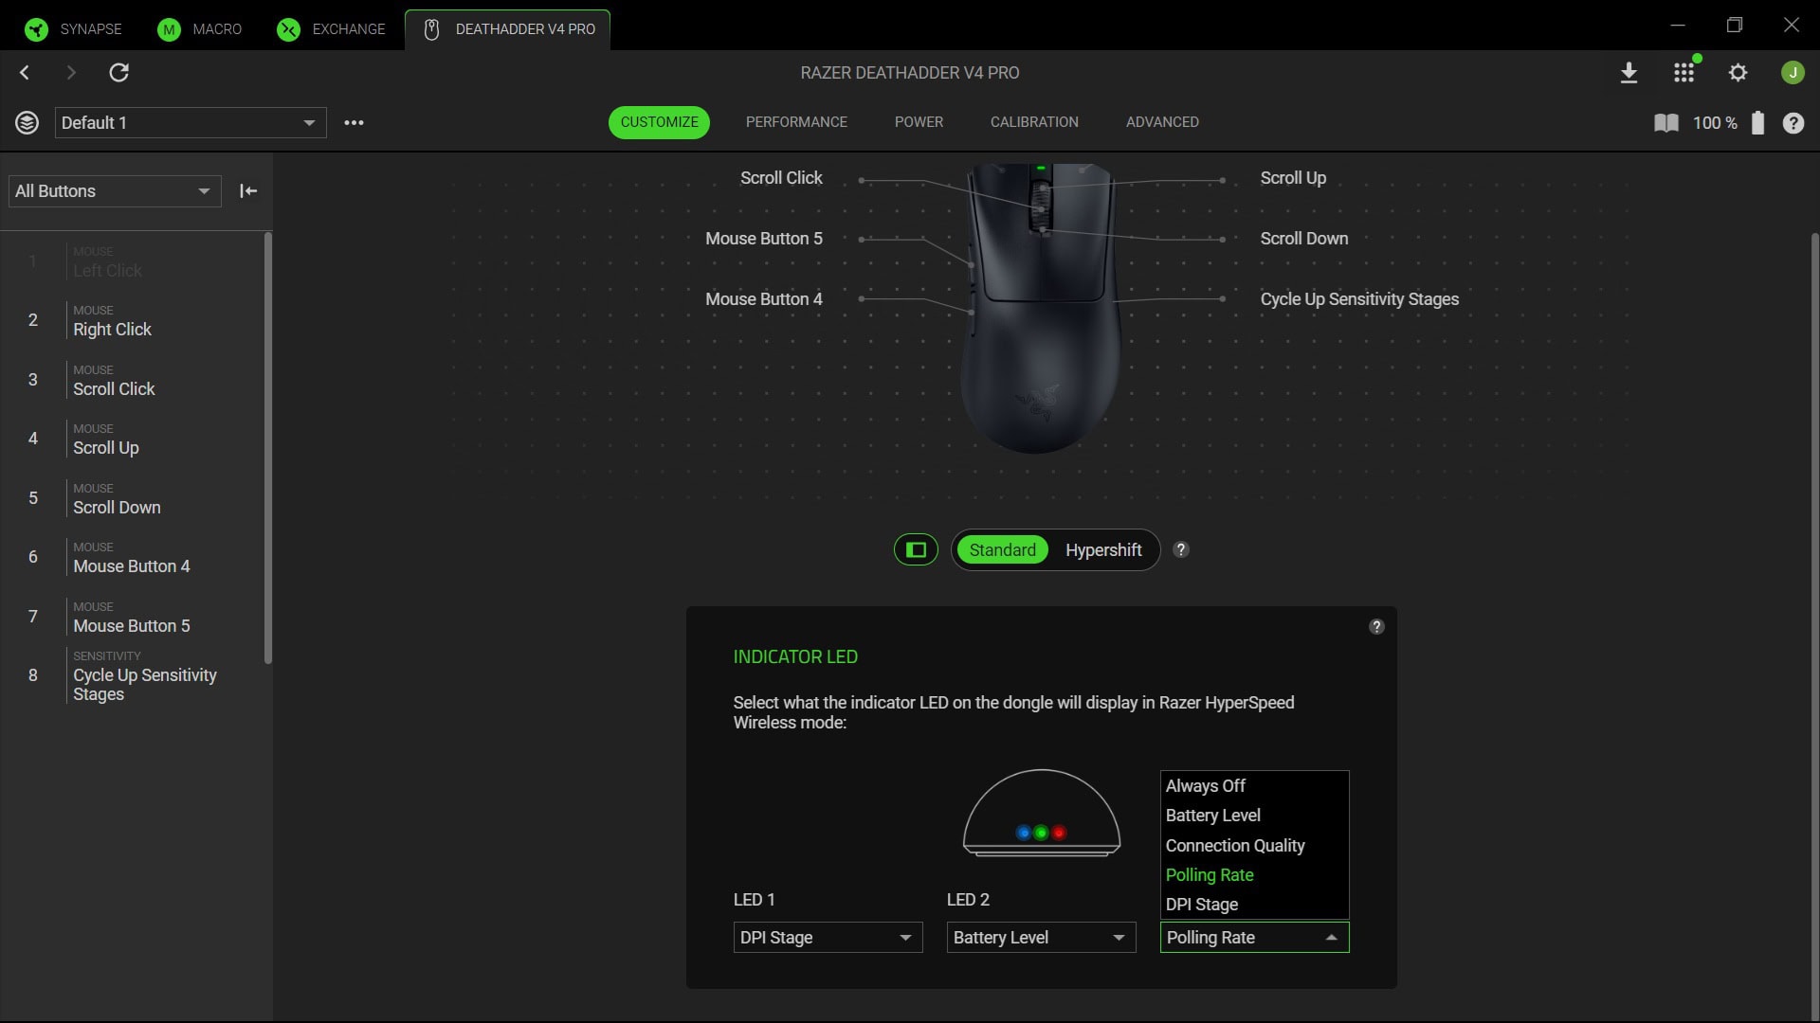Open the modules grid icon

[1683, 73]
